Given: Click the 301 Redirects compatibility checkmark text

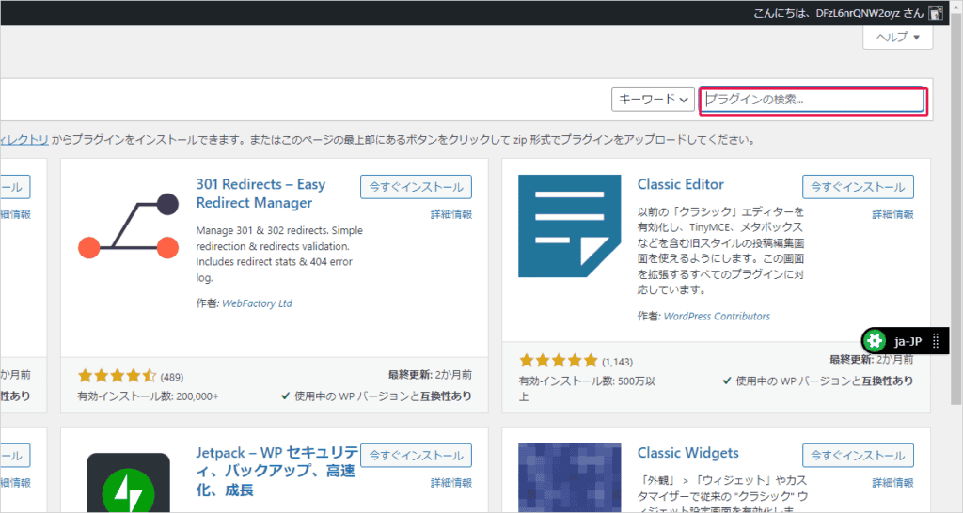Looking at the screenshot, I should pos(376,396).
